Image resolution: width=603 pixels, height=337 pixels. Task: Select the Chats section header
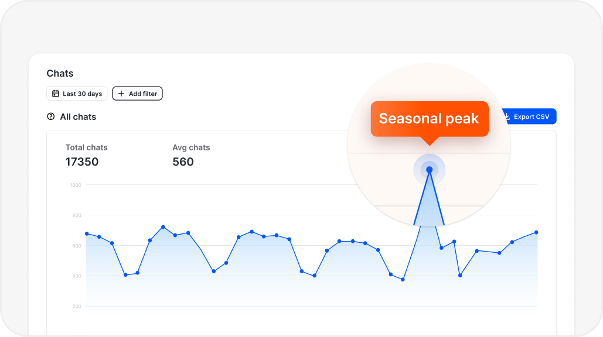59,73
